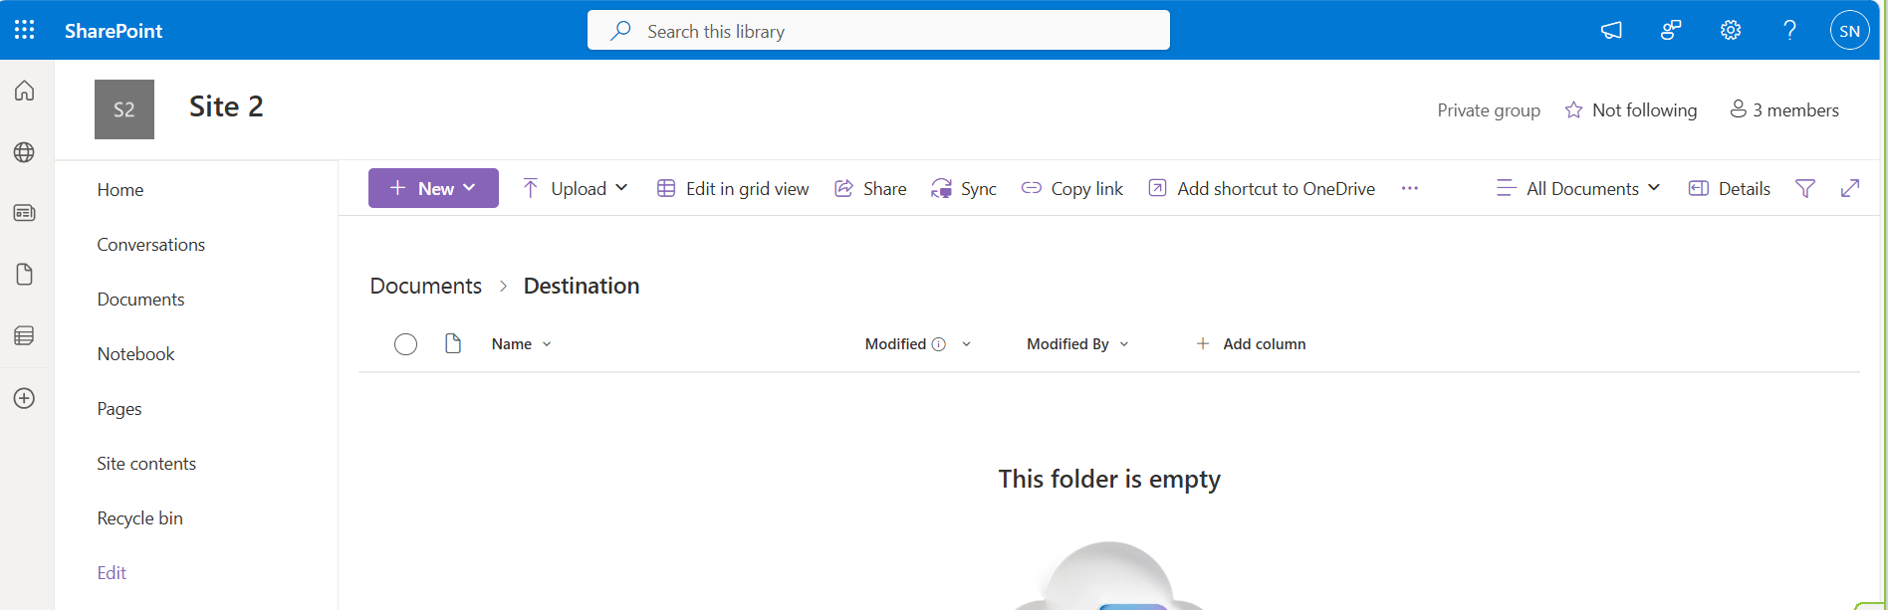Screen dimensions: 1888x610
Task: Click the 3 members button
Action: [x=1784, y=110]
